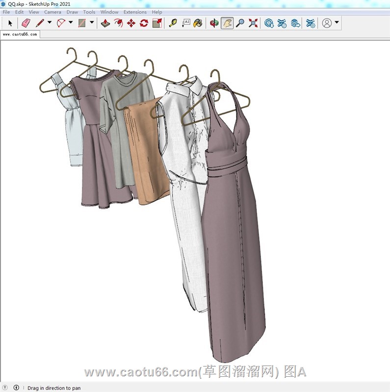The image size is (390, 392).
Task: Expand the Arc tool dropdown arrow
Action: coord(71,22)
